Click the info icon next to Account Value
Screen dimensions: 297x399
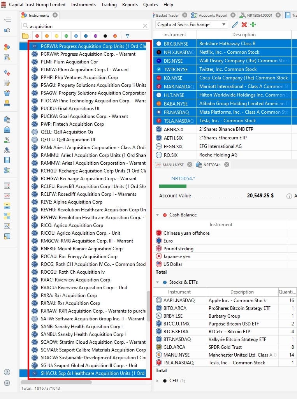pos(289,196)
